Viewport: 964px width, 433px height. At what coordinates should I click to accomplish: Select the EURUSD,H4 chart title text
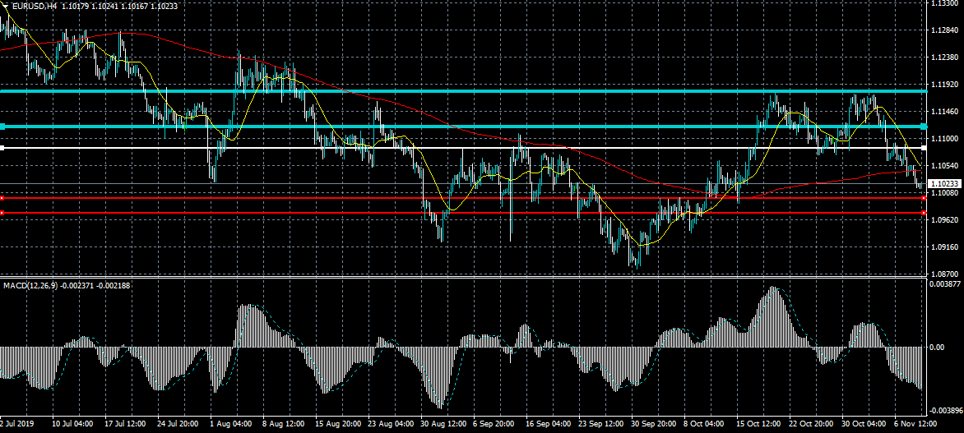pyautogui.click(x=35, y=6)
